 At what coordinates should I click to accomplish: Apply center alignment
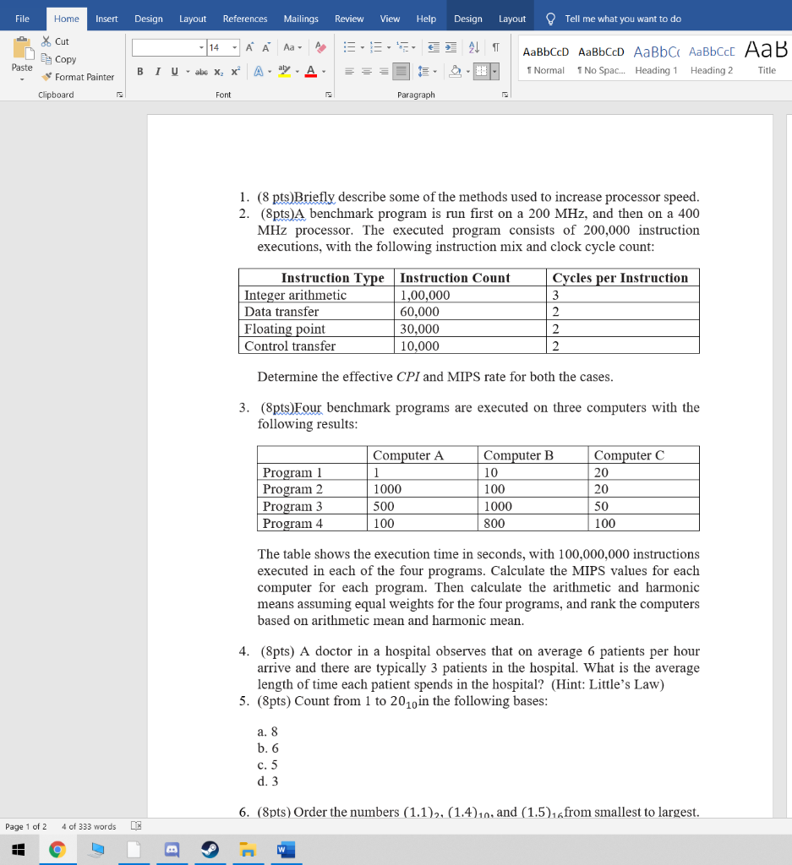(366, 71)
